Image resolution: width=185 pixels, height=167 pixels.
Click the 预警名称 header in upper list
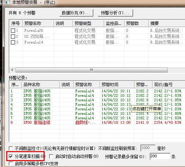tap(38, 24)
